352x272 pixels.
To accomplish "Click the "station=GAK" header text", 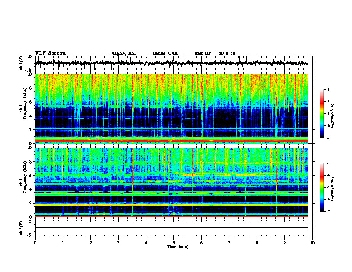I will click(x=165, y=53).
